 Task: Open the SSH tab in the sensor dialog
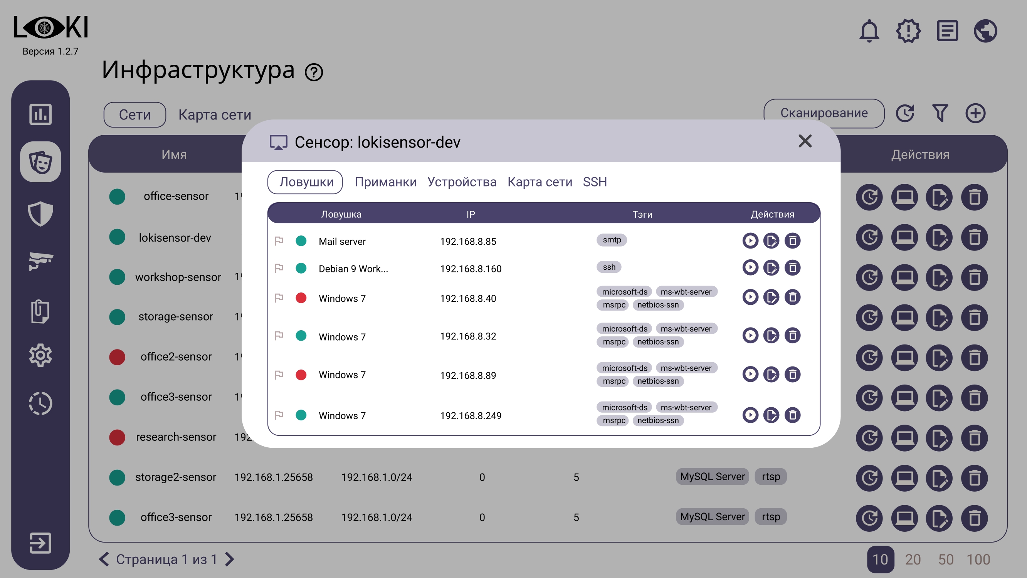click(x=595, y=182)
